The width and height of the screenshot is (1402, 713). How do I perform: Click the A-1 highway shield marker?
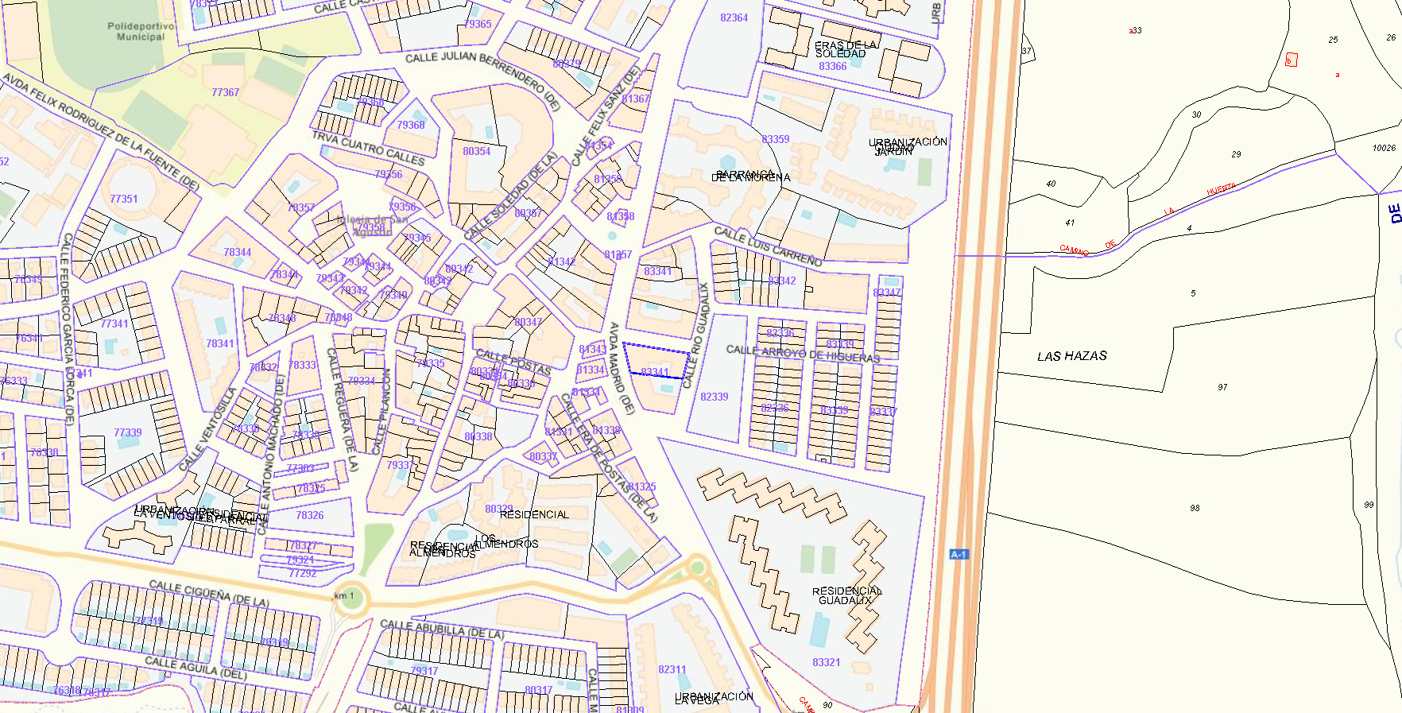pos(959,554)
